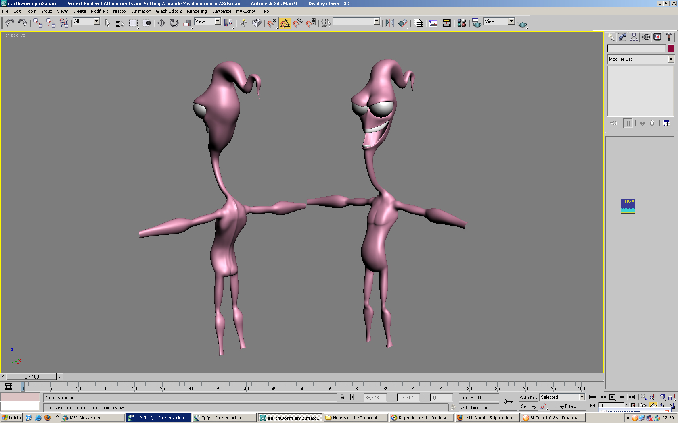Click the Zoom All viewport tool

pos(653,397)
